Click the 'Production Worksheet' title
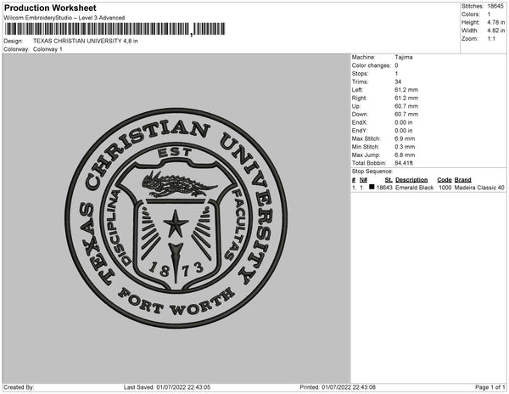Image resolution: width=509 pixels, height=394 pixels. pos(50,8)
